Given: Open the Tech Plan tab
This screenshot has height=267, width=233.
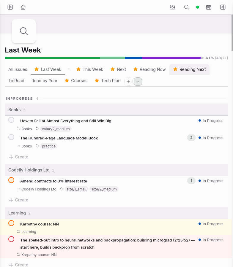Looking at the screenshot, I should [x=108, y=81].
